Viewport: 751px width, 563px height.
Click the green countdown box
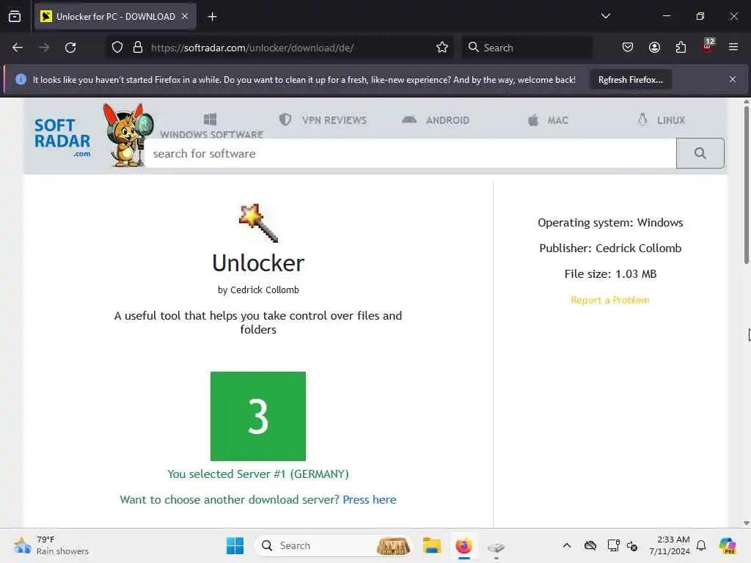pyautogui.click(x=258, y=416)
